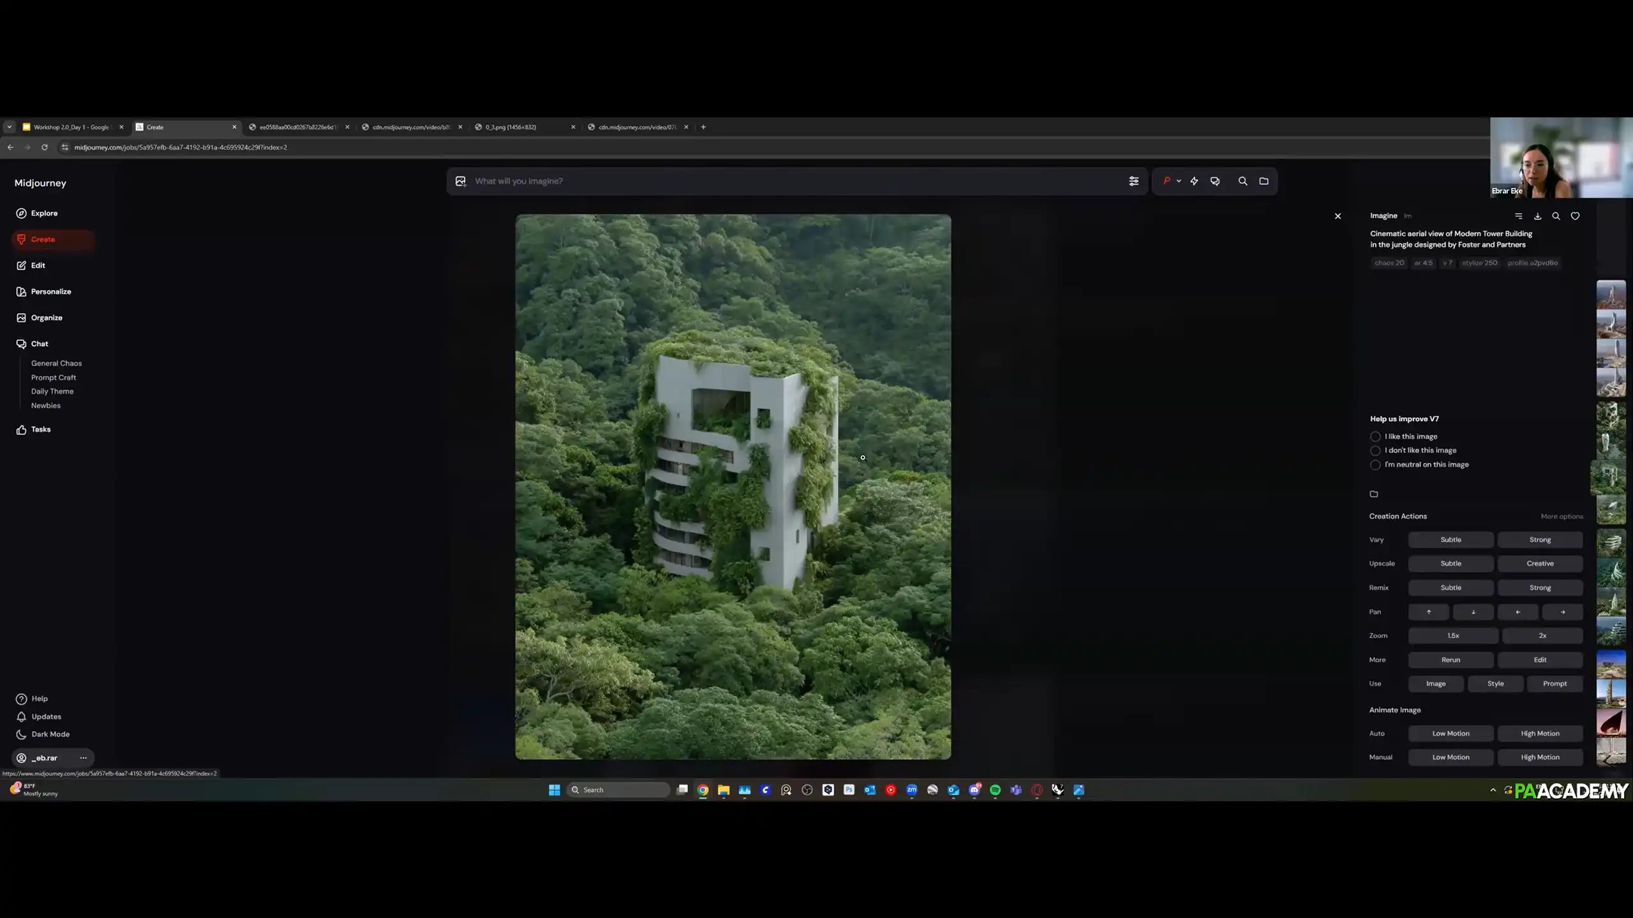Zoom out 2x button
Viewport: 1633px width, 918px height.
click(x=1542, y=635)
